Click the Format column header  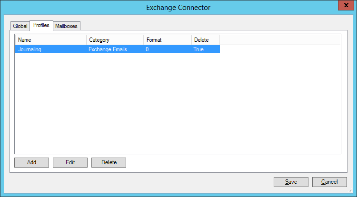pyautogui.click(x=168, y=40)
